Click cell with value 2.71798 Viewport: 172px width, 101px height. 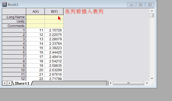54,79
